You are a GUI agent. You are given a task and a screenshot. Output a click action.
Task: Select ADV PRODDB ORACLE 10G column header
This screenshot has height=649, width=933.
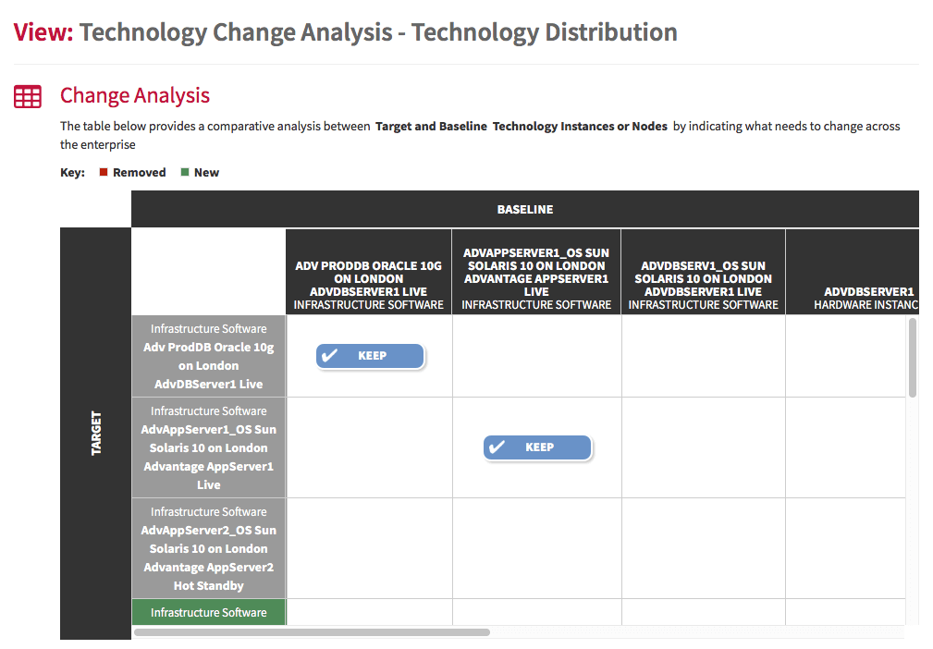[368, 272]
